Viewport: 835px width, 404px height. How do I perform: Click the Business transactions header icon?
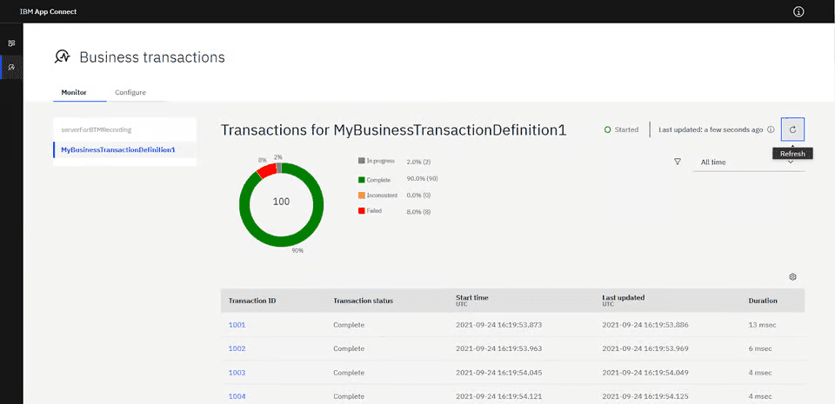pos(62,57)
